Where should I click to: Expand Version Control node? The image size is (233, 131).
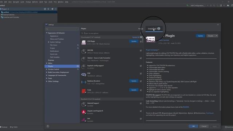pos(47,70)
